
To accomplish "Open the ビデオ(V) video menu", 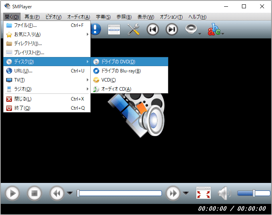I will 53,17.
